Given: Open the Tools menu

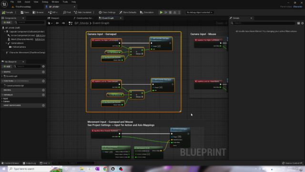Looking at the screenshot, I should 65,2.
